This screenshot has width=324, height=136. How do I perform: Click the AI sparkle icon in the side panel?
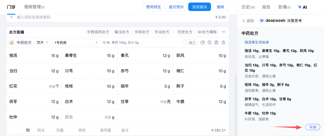pyautogui.click(x=299, y=7)
